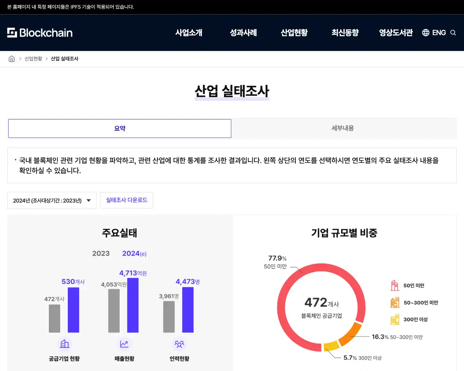Go to home via breadcrumb house icon
Image resolution: width=464 pixels, height=371 pixels.
tap(12, 59)
